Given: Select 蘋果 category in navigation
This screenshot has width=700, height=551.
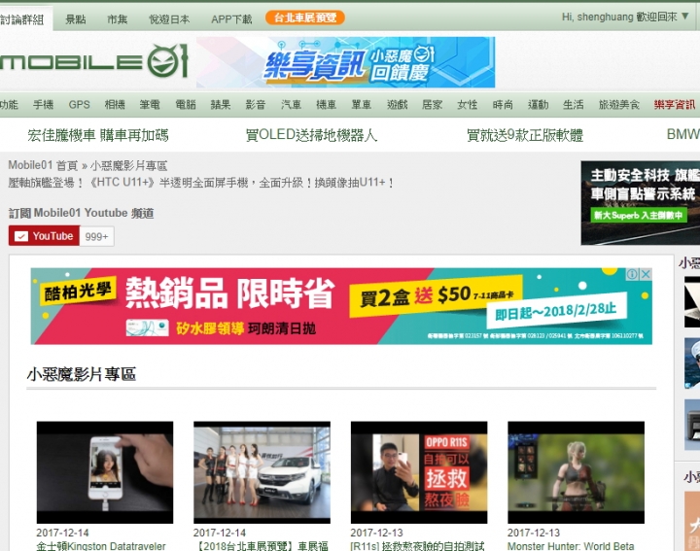Looking at the screenshot, I should tap(221, 104).
